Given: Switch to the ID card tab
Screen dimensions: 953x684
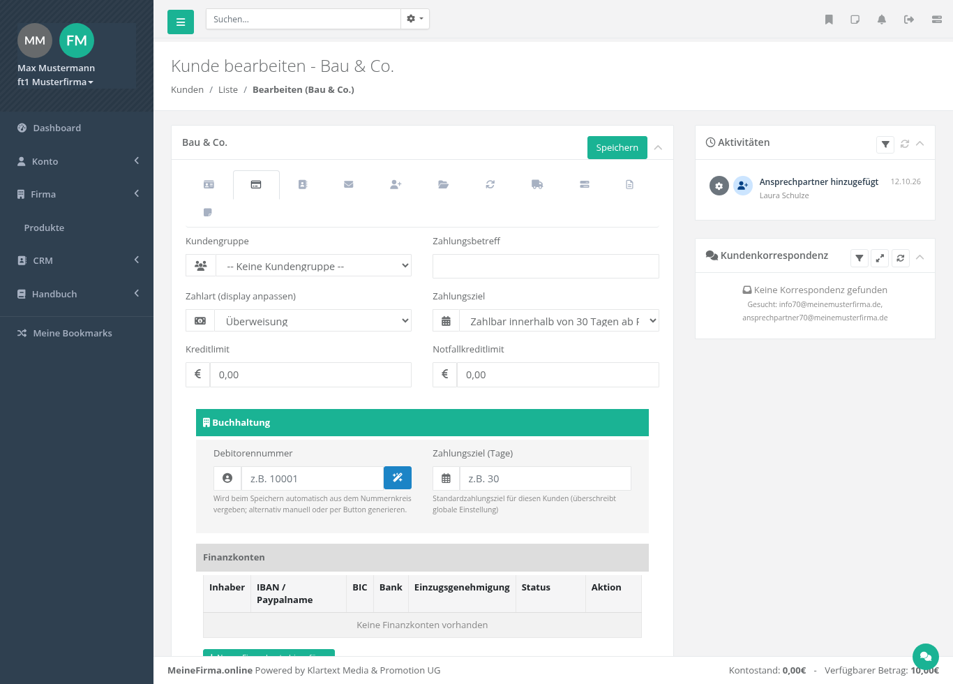Looking at the screenshot, I should click(x=209, y=184).
